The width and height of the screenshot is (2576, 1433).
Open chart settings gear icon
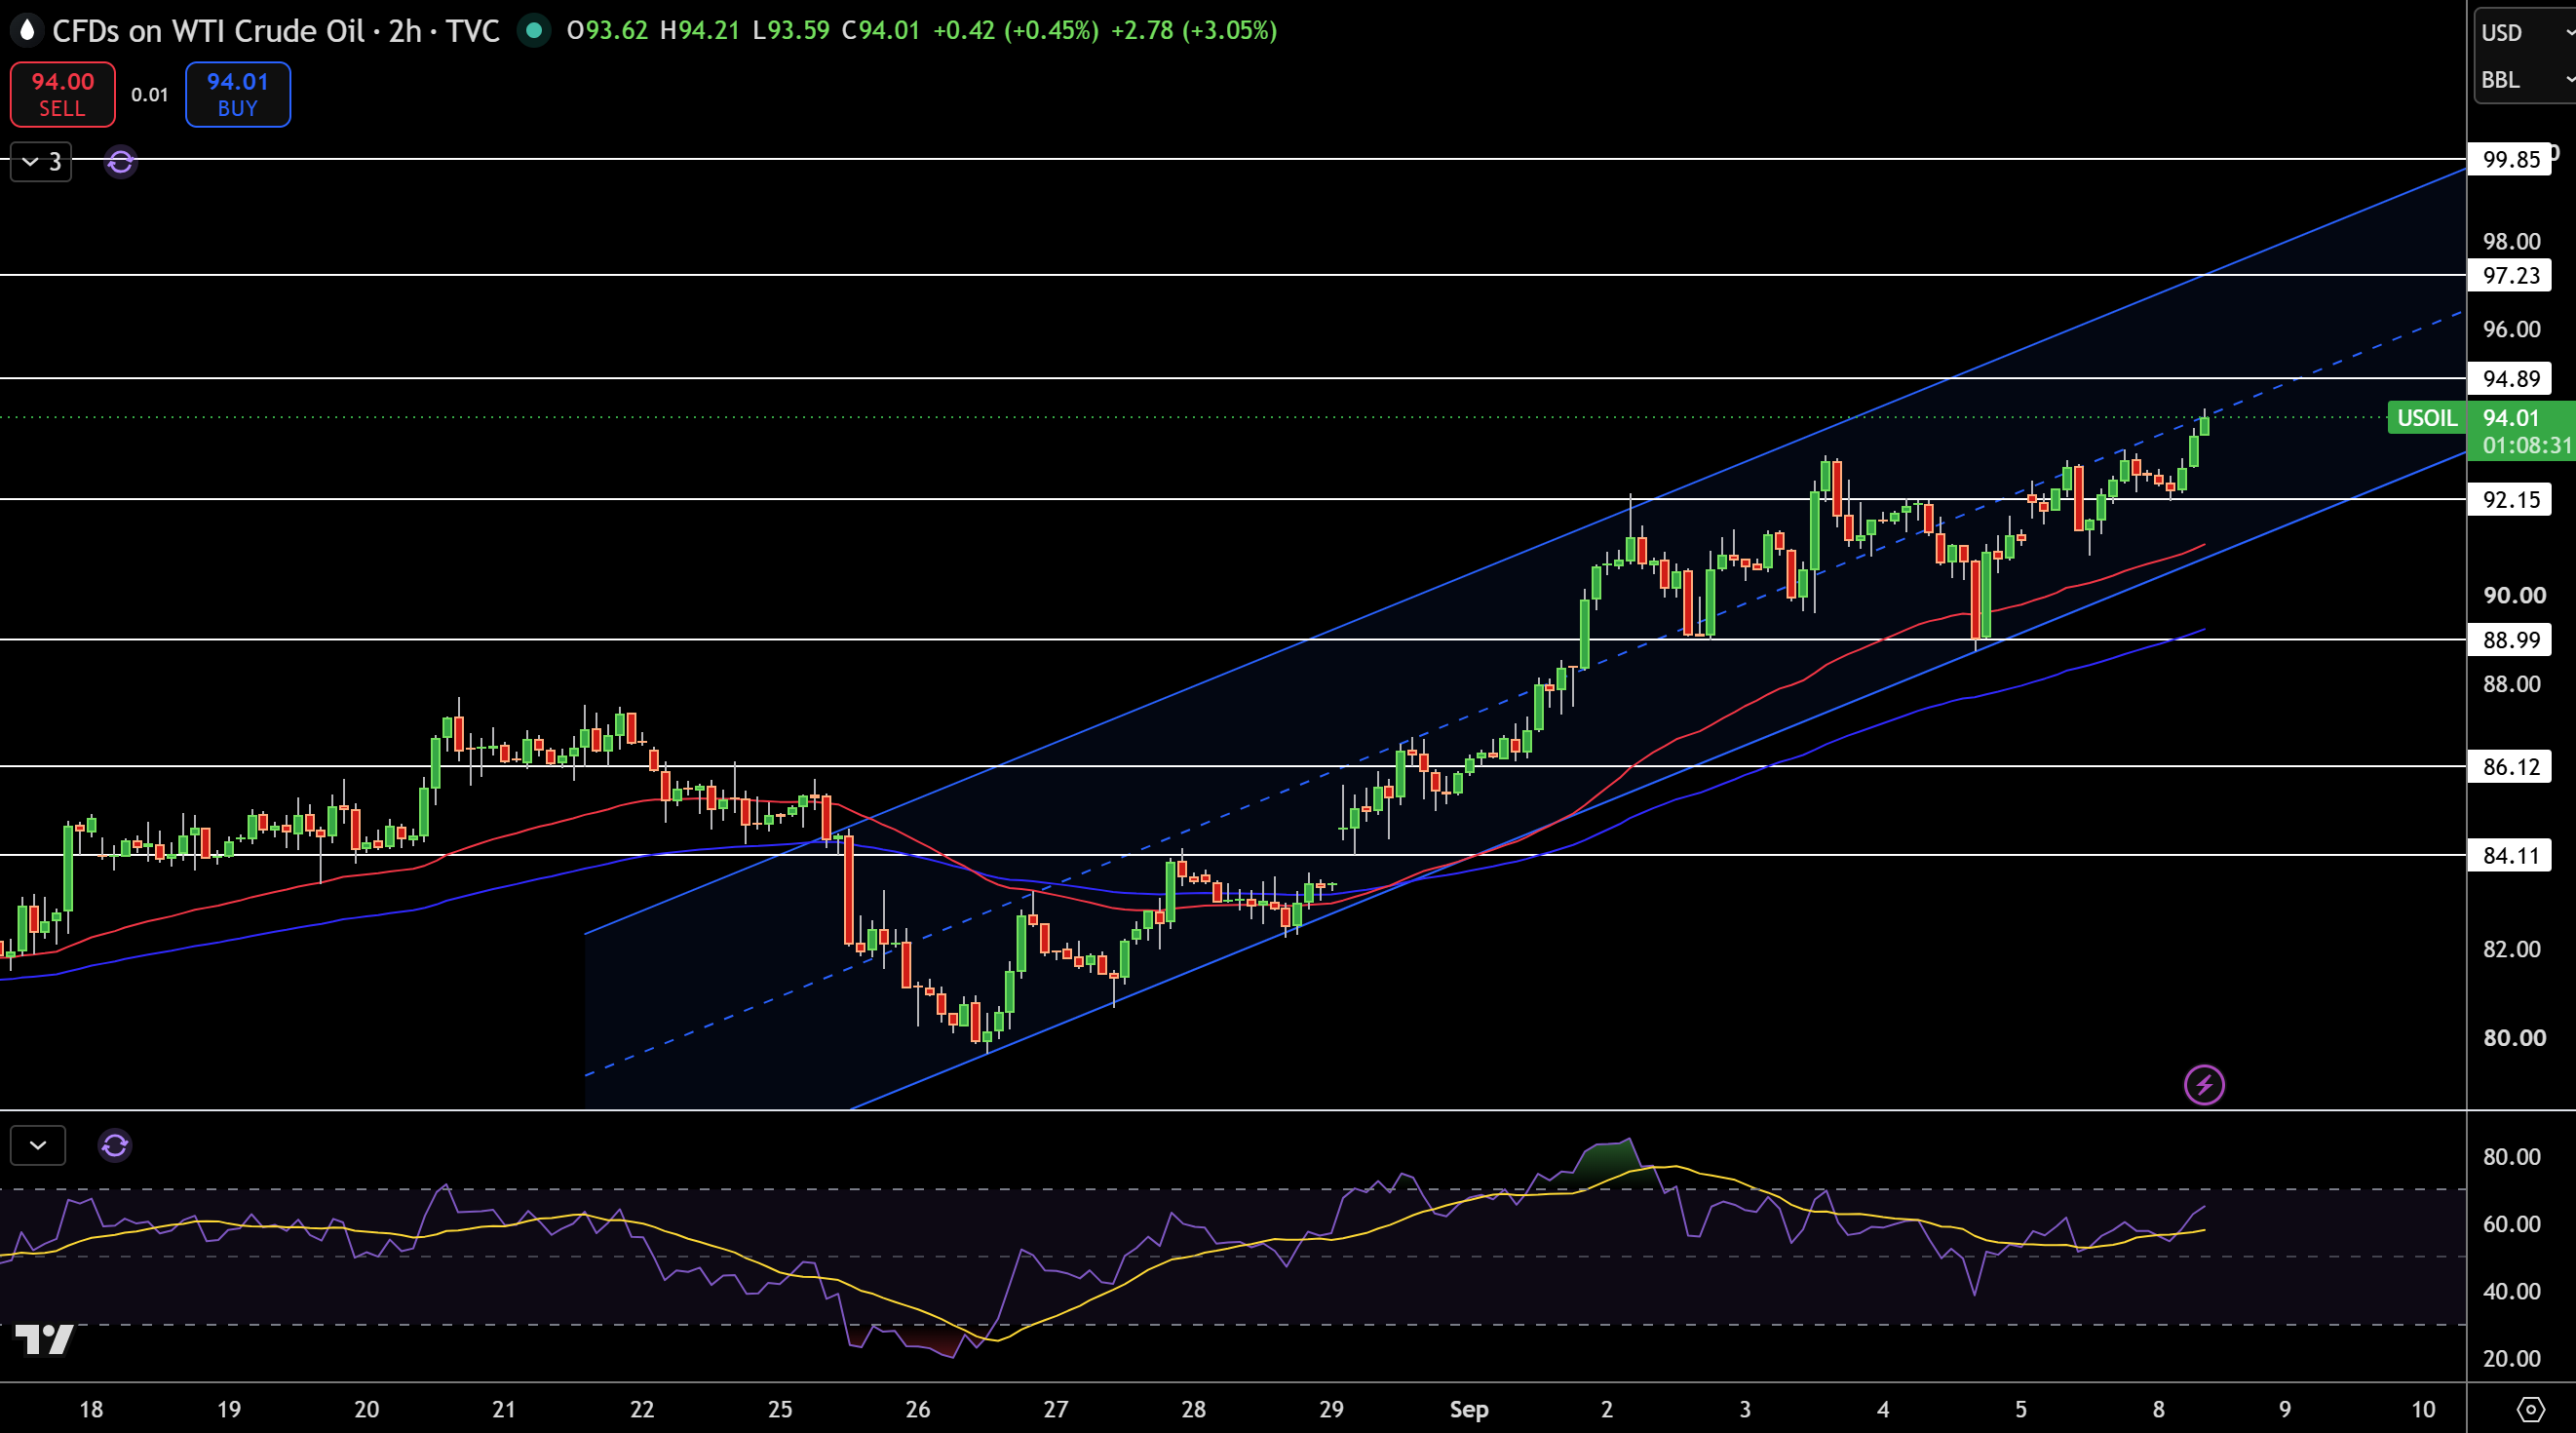pos(2530,1409)
